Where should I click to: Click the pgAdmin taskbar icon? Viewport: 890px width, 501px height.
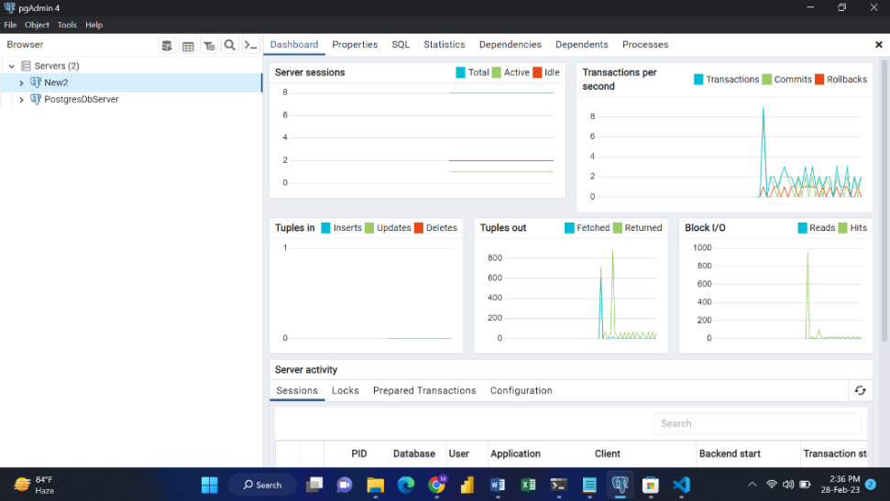tap(620, 485)
